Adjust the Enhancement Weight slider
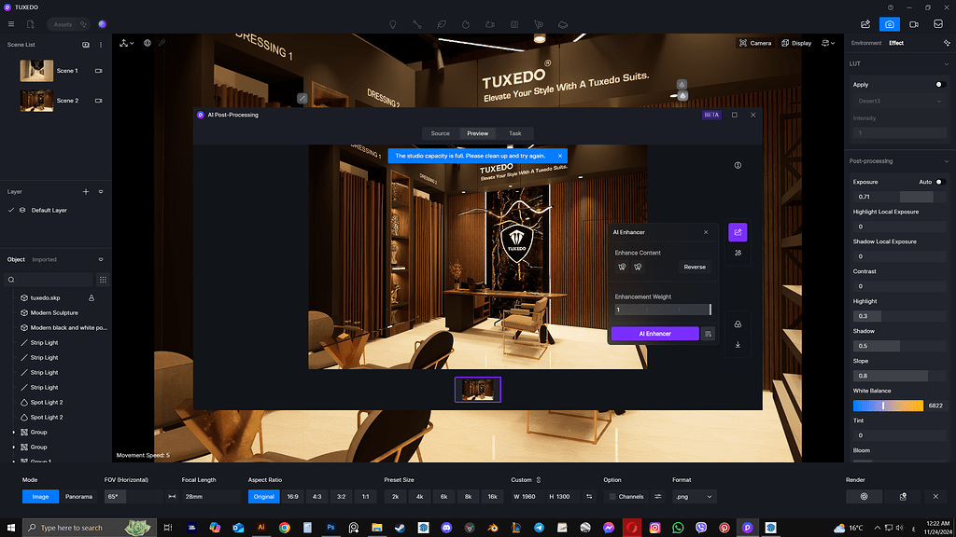The width and height of the screenshot is (956, 537). coord(663,310)
